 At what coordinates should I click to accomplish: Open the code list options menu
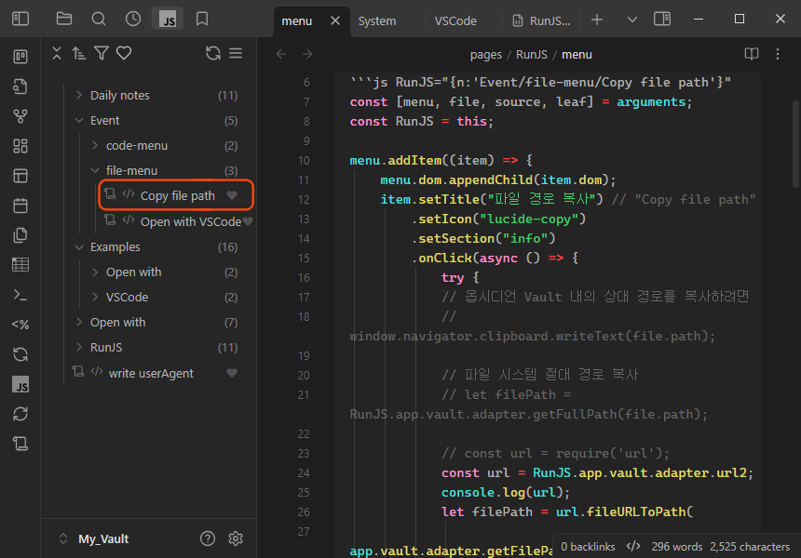click(236, 53)
